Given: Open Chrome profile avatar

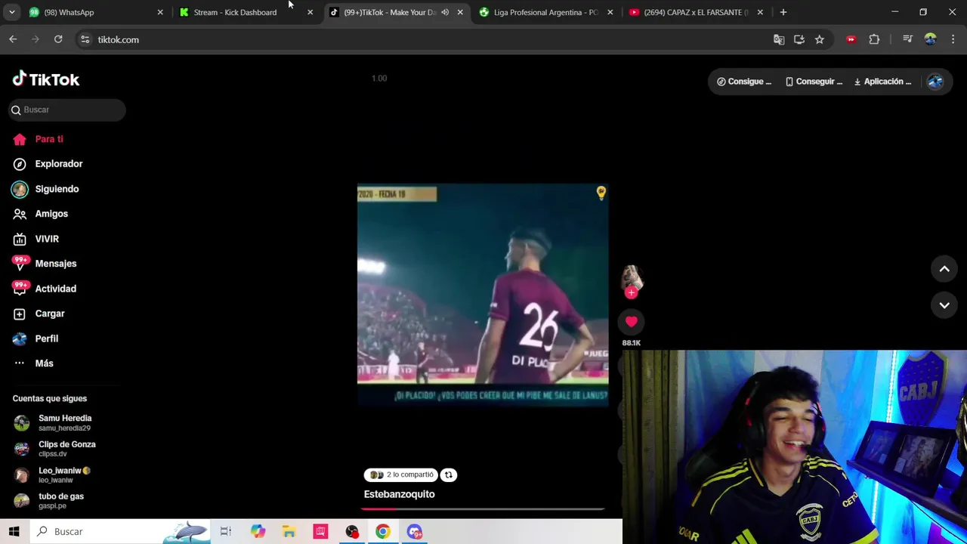Looking at the screenshot, I should point(931,39).
